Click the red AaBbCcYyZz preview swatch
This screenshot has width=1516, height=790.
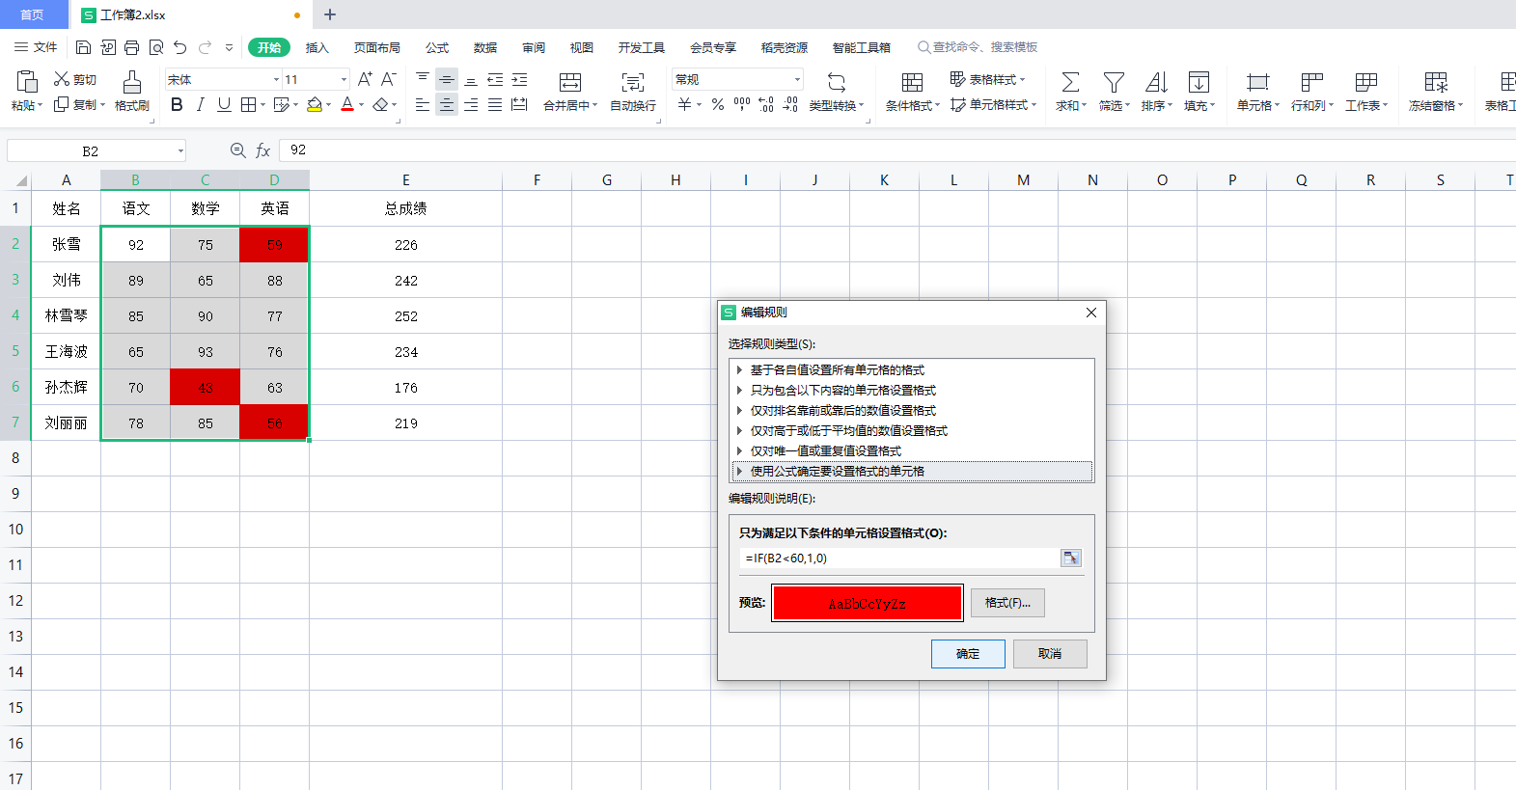867,604
